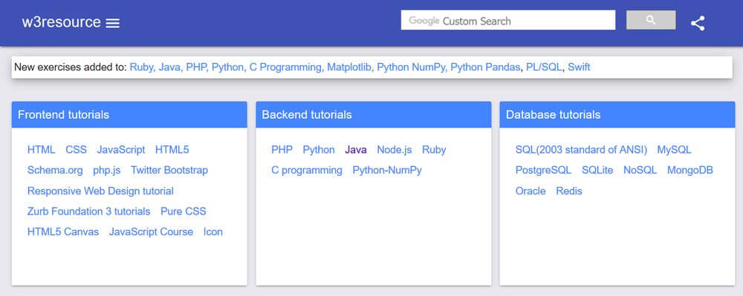
Task: Open the PostgreSQL tutorial
Action: coord(544,170)
